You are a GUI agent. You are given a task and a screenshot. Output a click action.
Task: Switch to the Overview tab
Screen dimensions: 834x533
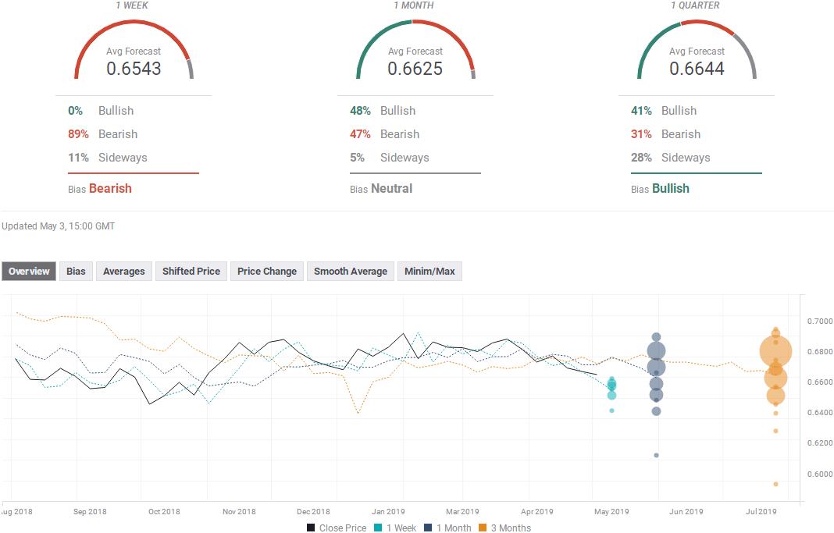pyautogui.click(x=29, y=272)
